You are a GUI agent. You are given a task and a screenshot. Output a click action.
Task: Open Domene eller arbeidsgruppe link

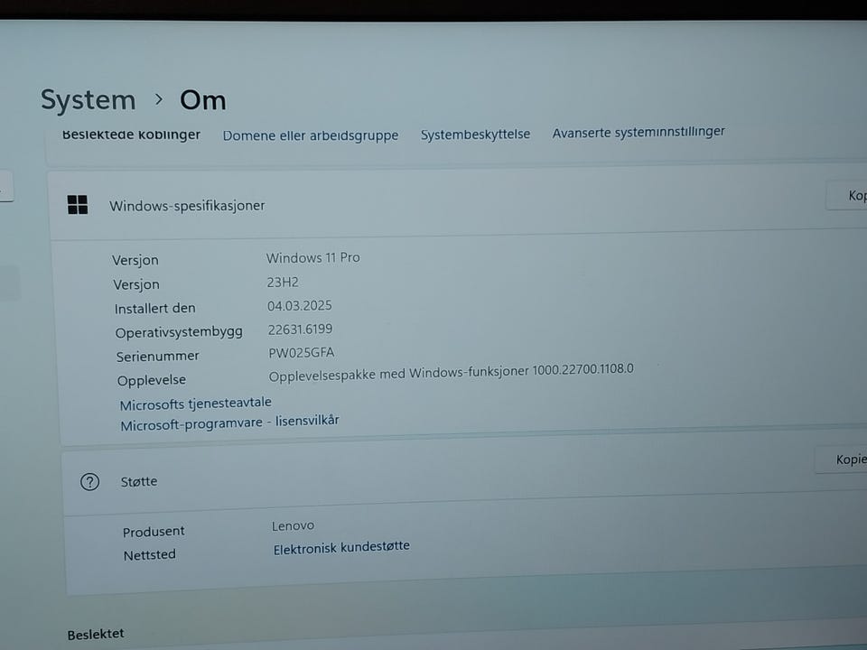tap(310, 135)
